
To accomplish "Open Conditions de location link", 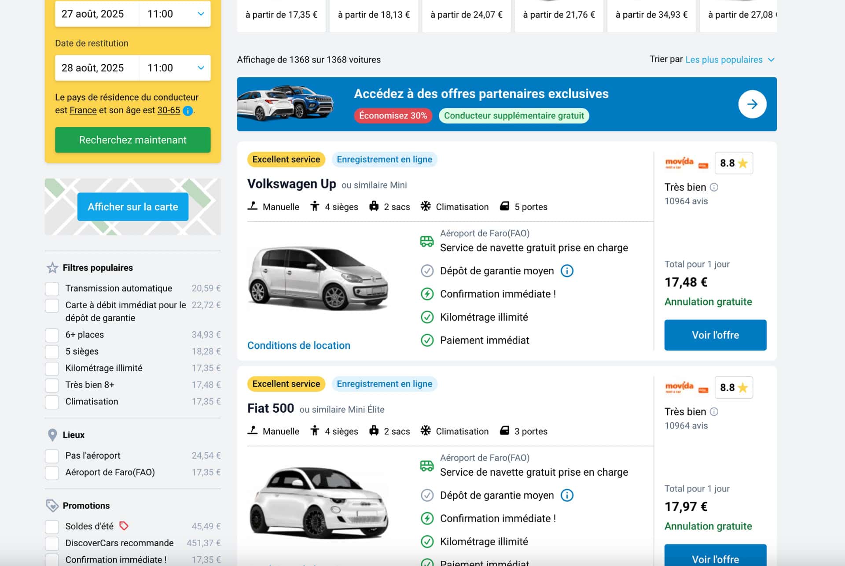I will [298, 345].
